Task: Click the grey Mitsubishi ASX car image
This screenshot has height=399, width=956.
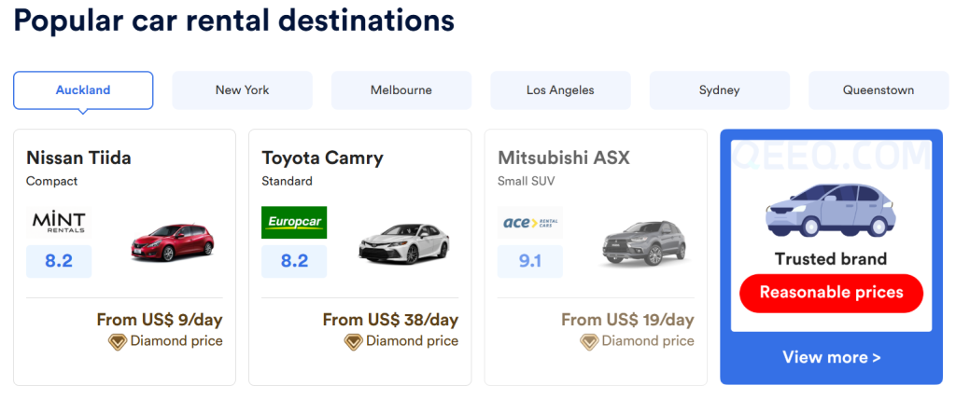Action: click(x=644, y=243)
